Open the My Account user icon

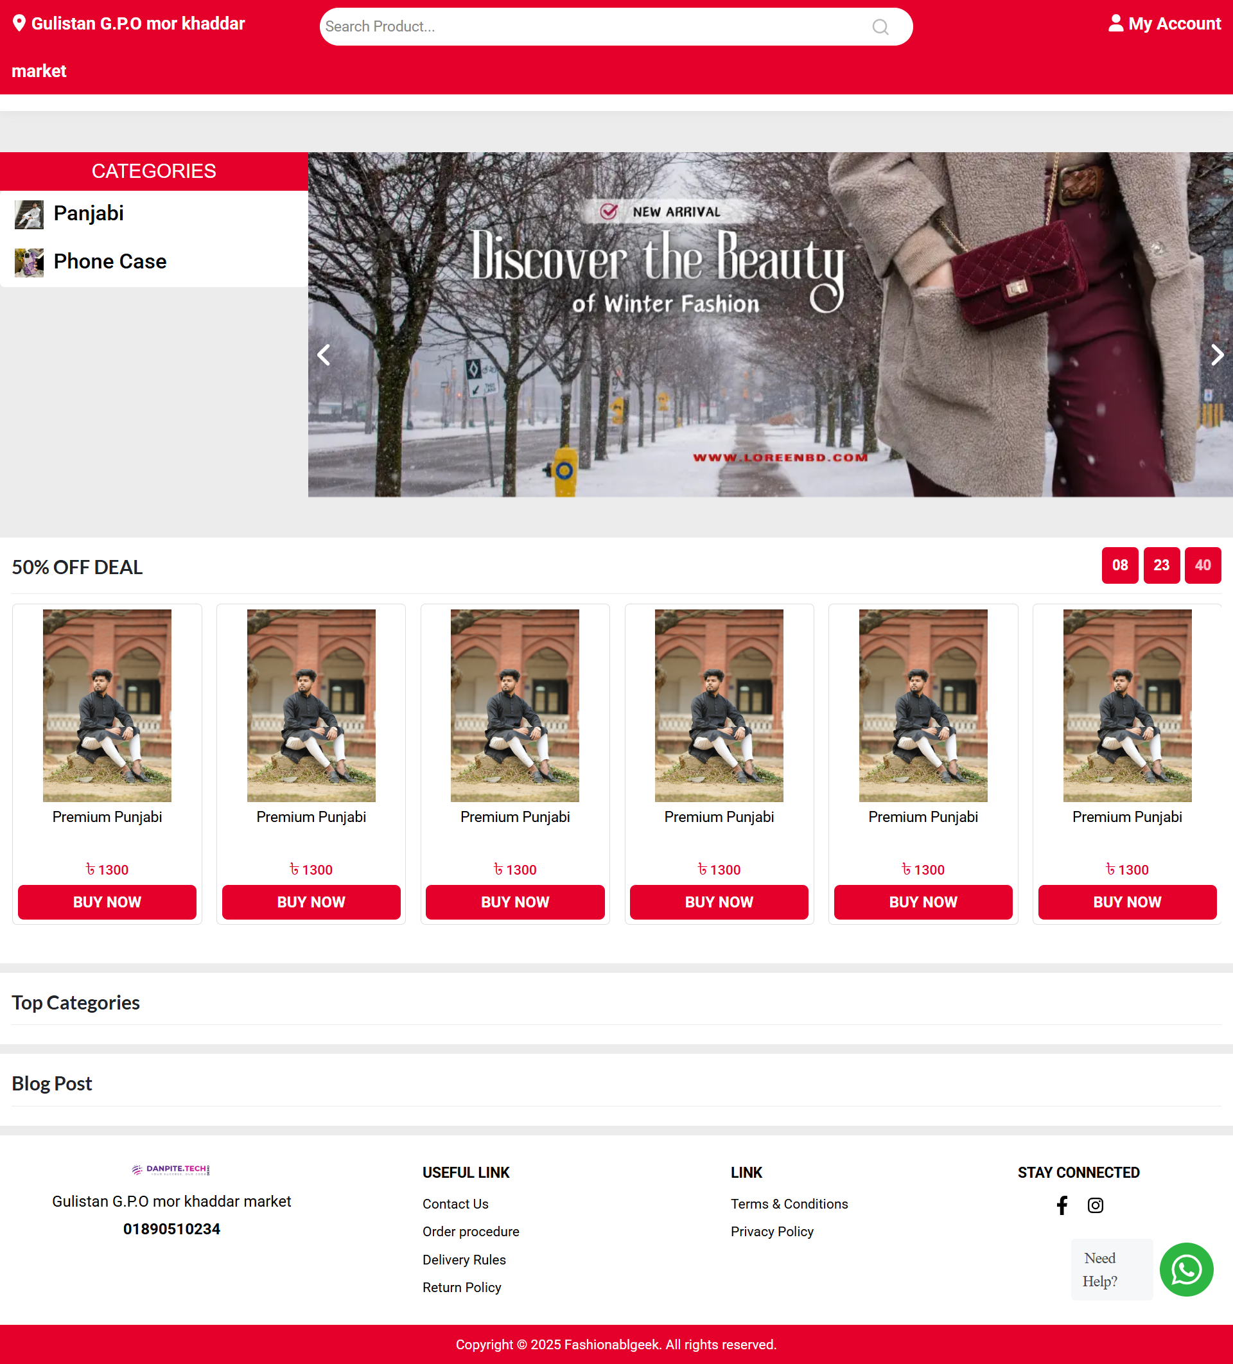click(1115, 24)
